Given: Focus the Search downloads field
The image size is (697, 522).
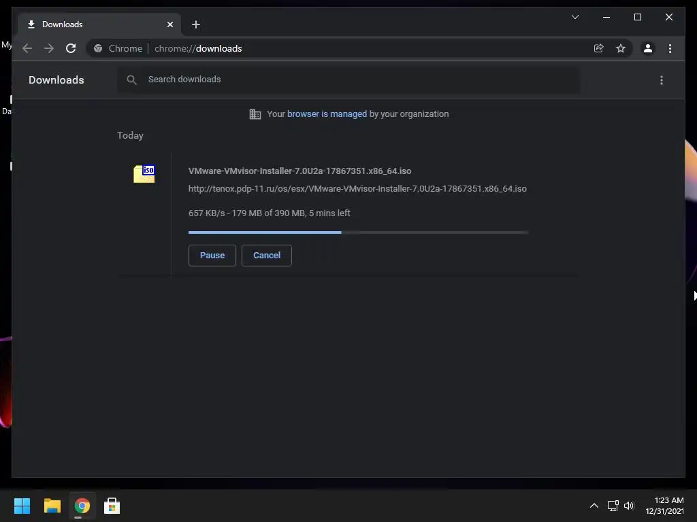Looking at the screenshot, I should click(x=348, y=80).
